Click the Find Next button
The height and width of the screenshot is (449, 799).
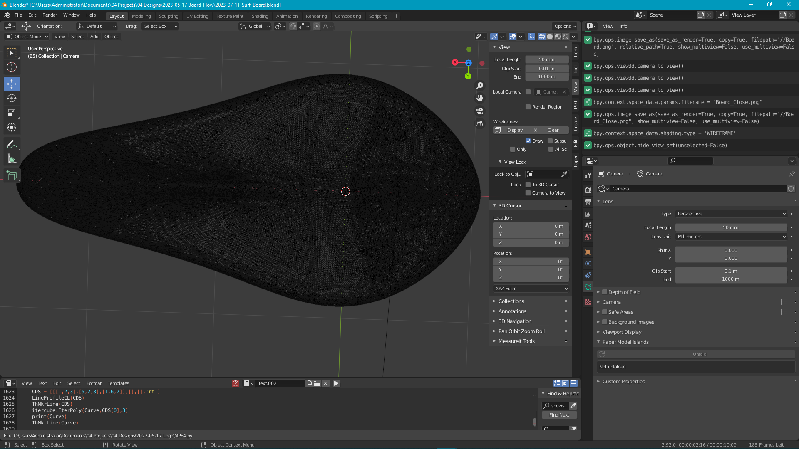559,415
